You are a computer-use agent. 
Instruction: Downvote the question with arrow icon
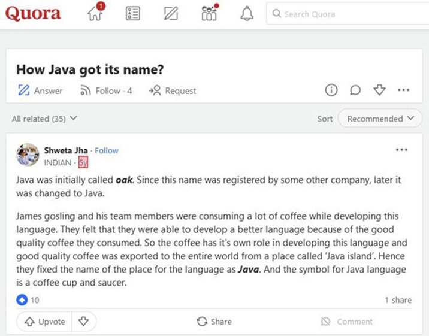tap(379, 90)
